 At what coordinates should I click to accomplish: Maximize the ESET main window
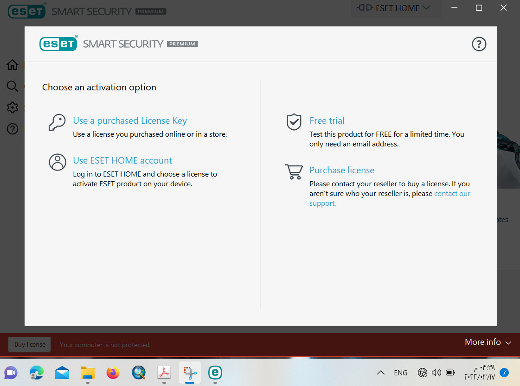pos(479,7)
